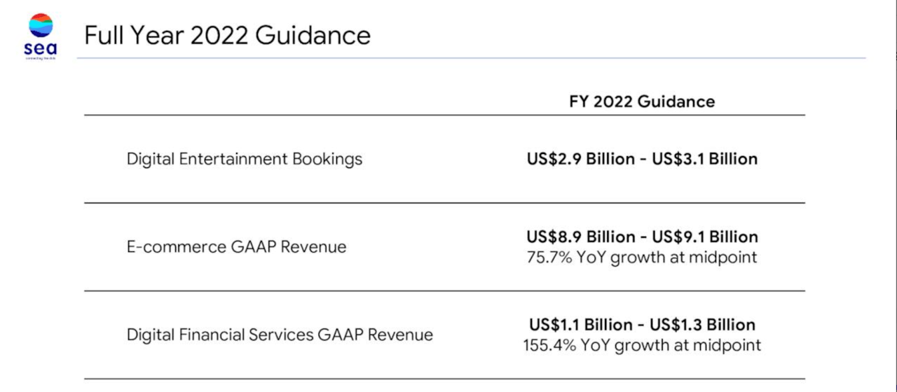Select 'Digital Financial Services GAAP Revenue' label
The width and height of the screenshot is (897, 392).
coord(280,335)
